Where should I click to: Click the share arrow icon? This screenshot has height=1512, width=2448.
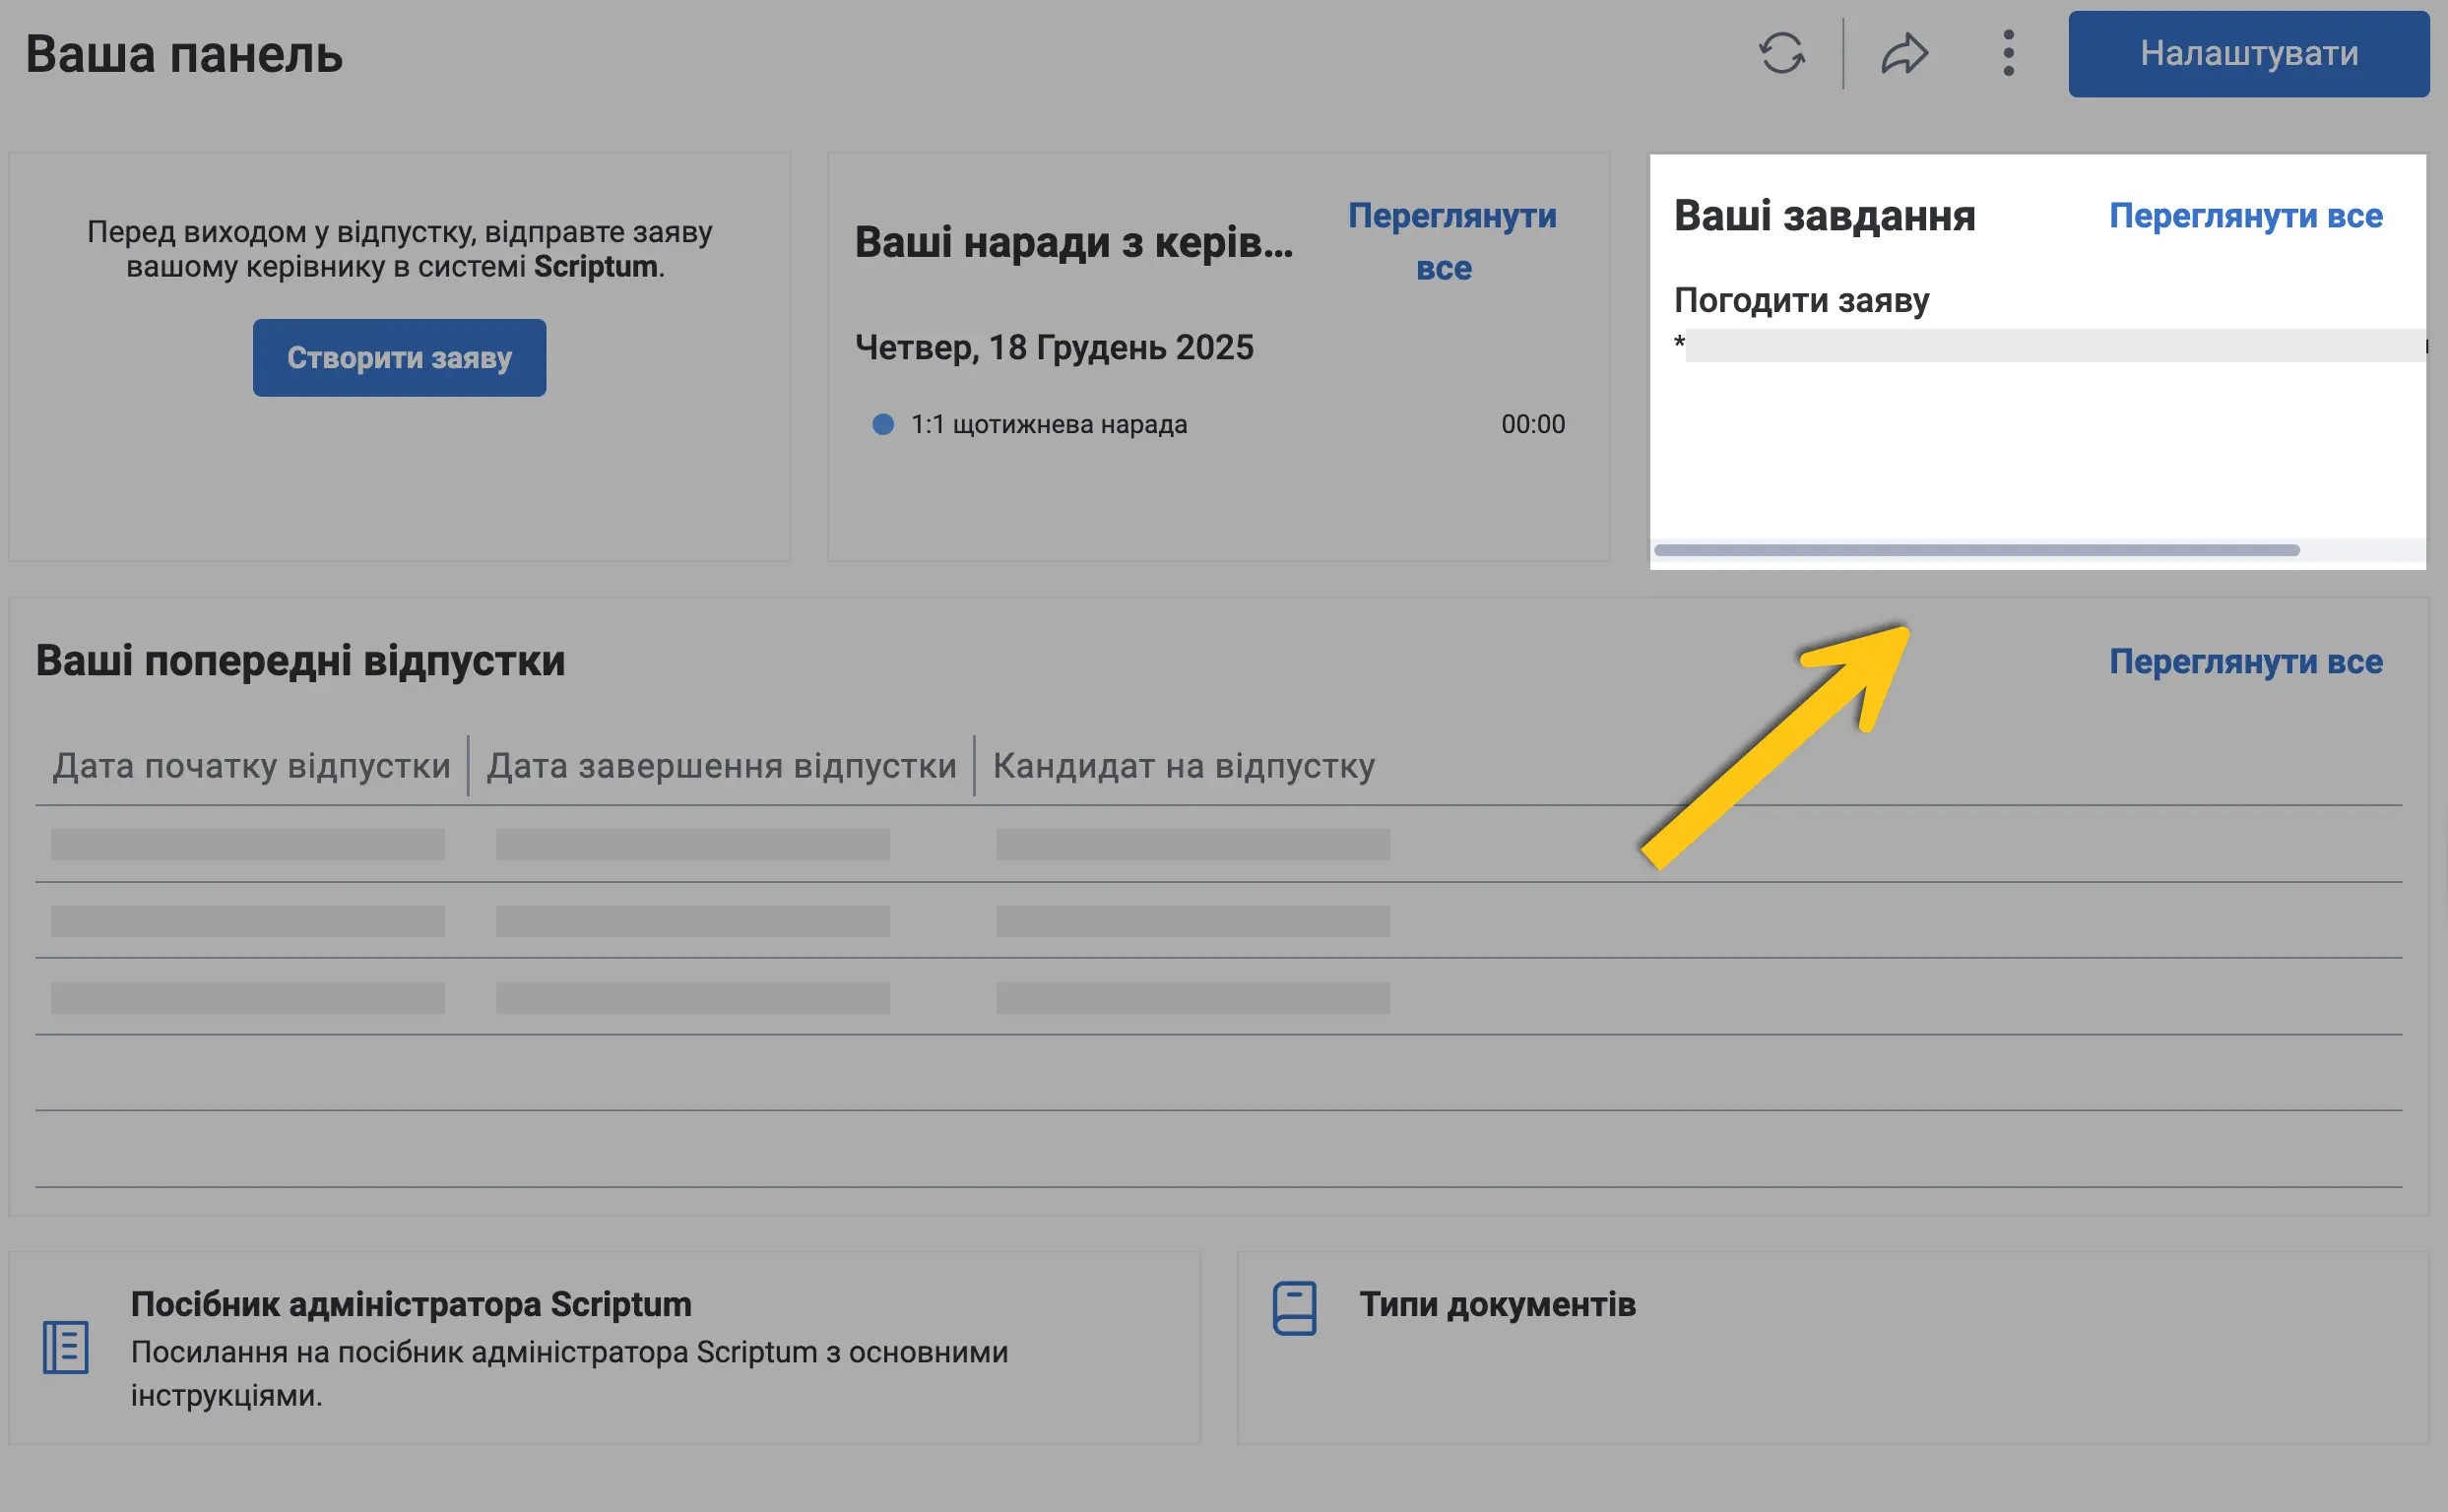(1904, 53)
